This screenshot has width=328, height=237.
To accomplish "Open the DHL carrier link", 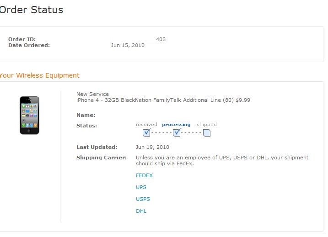I will click(x=141, y=211).
